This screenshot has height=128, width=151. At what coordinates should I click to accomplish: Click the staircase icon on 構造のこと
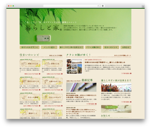[24, 113]
